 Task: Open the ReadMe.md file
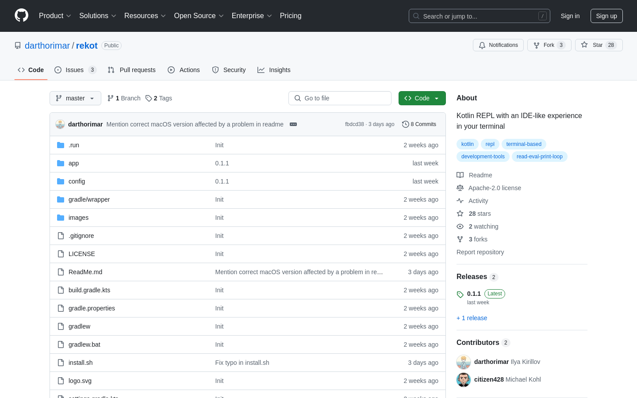pyautogui.click(x=85, y=272)
